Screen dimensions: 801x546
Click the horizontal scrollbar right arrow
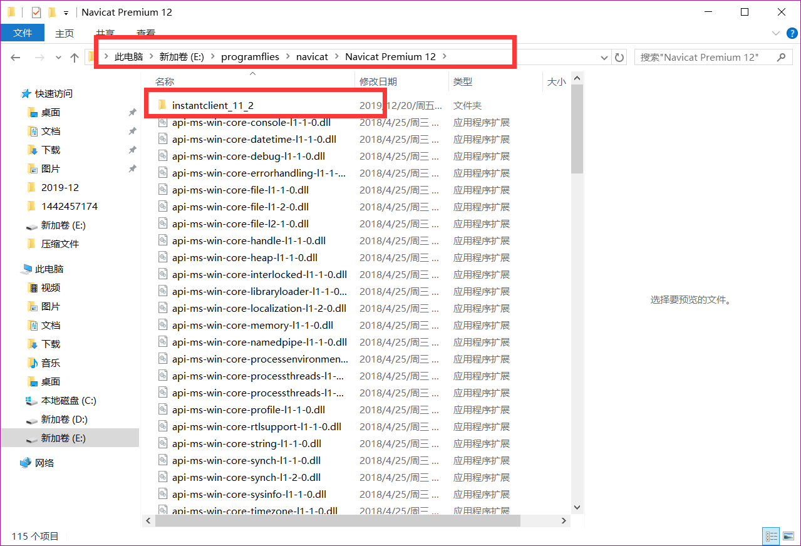coord(564,521)
